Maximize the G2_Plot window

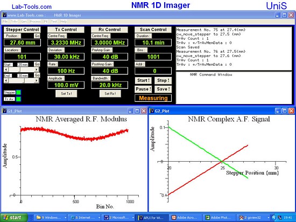(285, 111)
